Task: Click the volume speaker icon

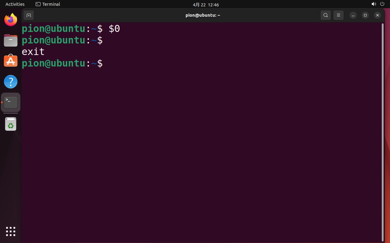Action: tap(374, 4)
